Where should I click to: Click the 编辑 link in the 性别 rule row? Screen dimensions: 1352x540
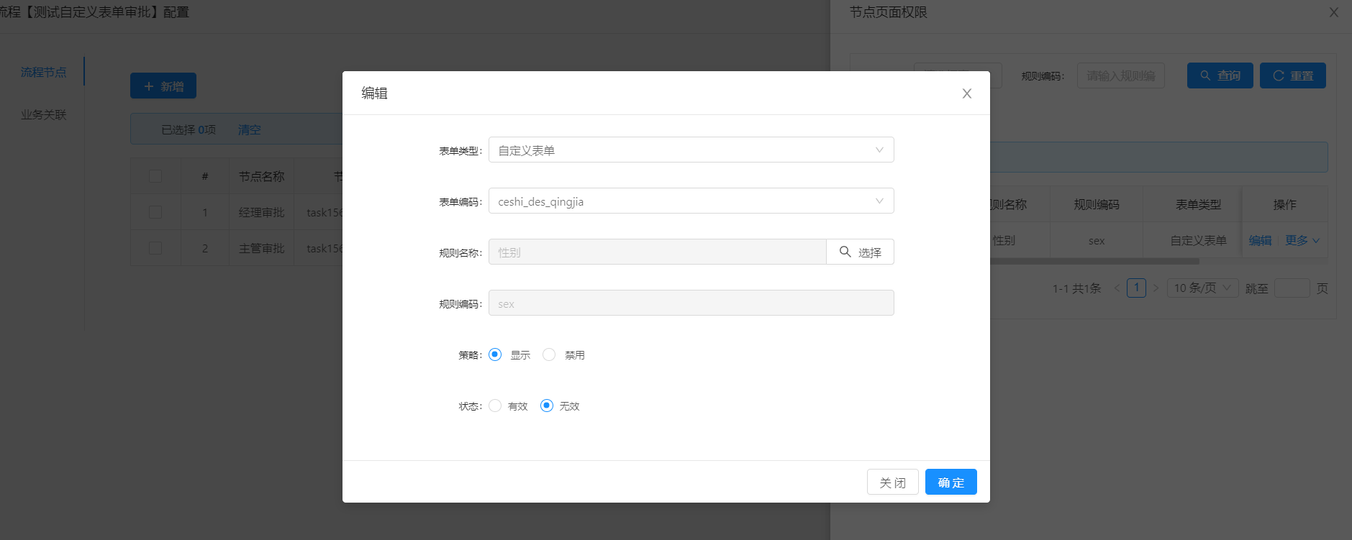1260,240
